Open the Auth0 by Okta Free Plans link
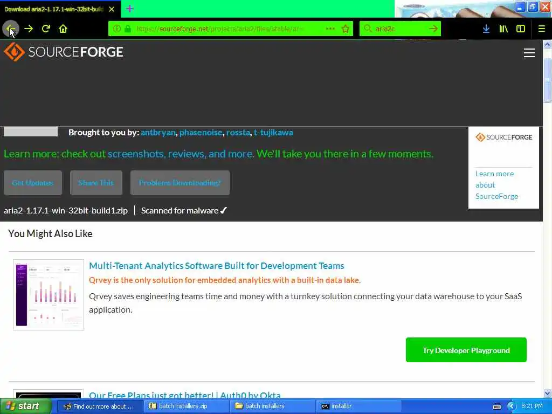 [185, 395]
